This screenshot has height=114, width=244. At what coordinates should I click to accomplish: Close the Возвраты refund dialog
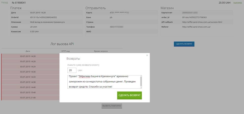point(147,55)
